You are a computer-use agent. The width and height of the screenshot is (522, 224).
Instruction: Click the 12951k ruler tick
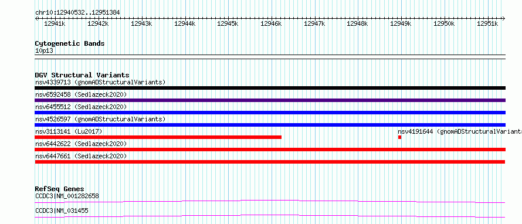(x=487, y=23)
